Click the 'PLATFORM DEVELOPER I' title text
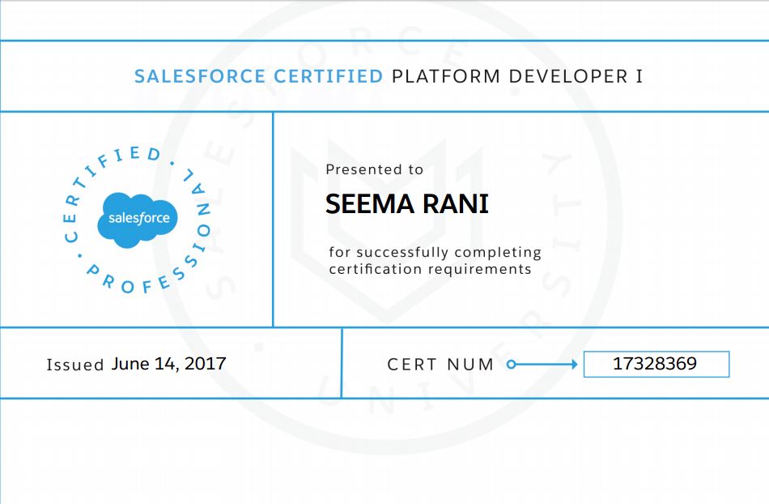Viewport: 769px width, 504px height. point(517,76)
